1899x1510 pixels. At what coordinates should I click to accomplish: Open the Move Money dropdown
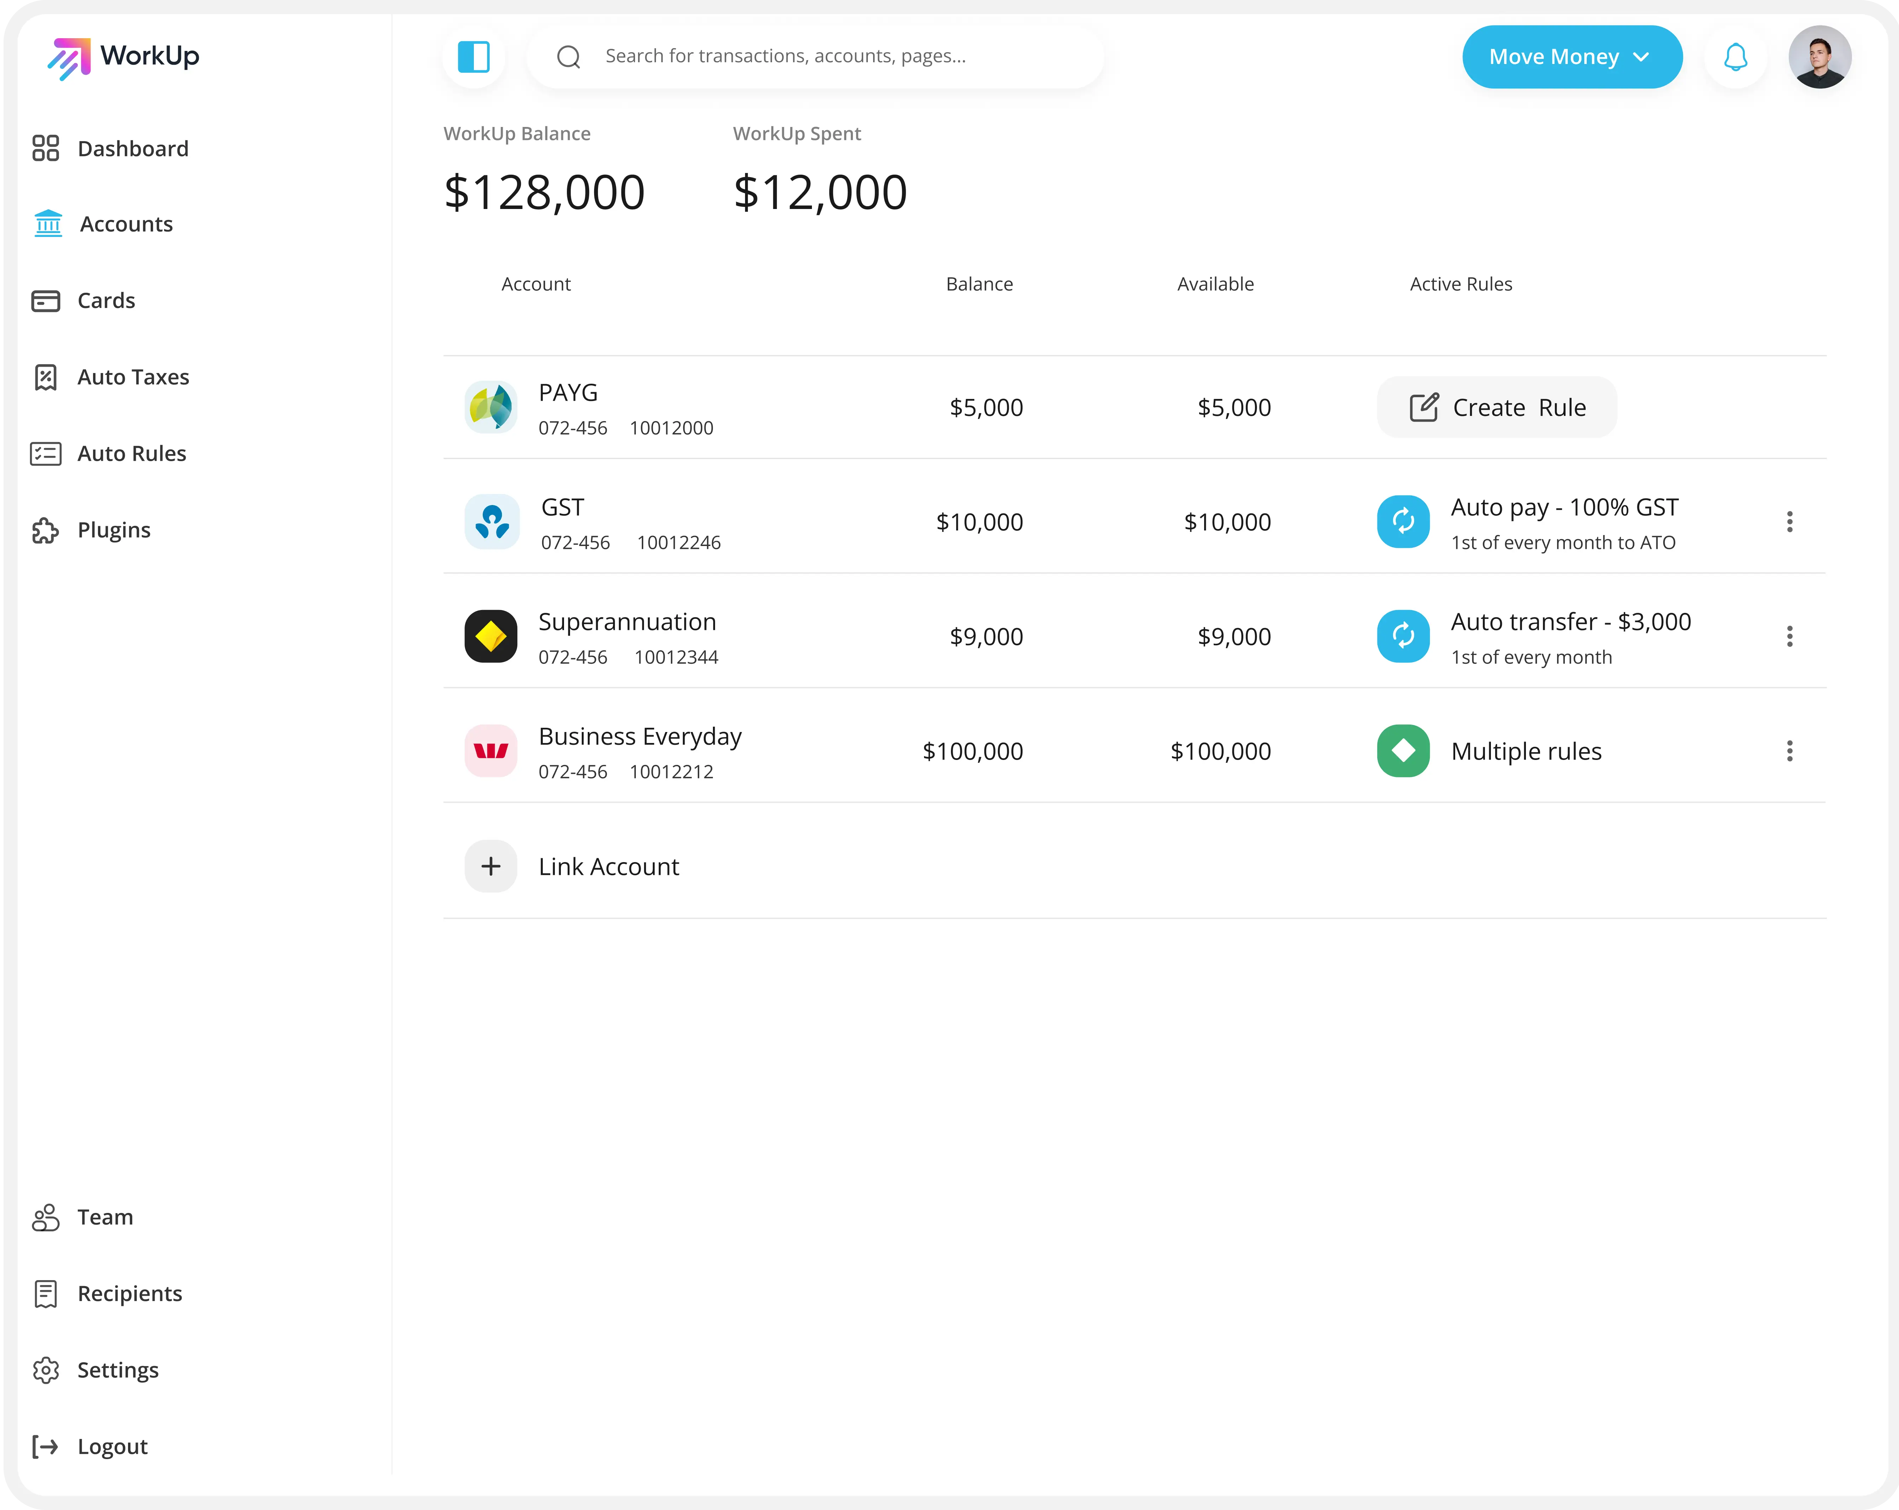tap(1572, 57)
